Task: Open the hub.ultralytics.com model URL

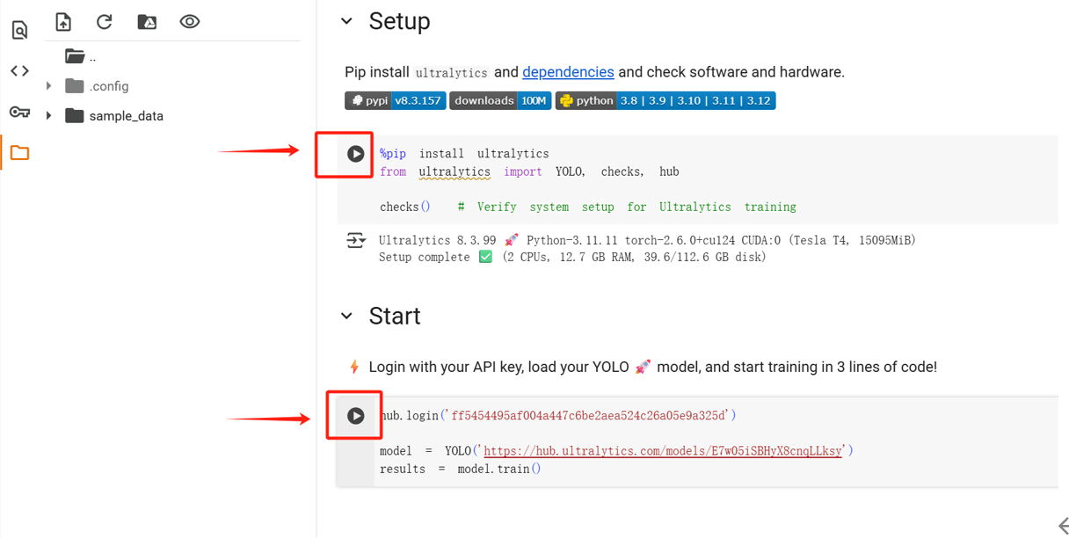Action: (x=663, y=451)
